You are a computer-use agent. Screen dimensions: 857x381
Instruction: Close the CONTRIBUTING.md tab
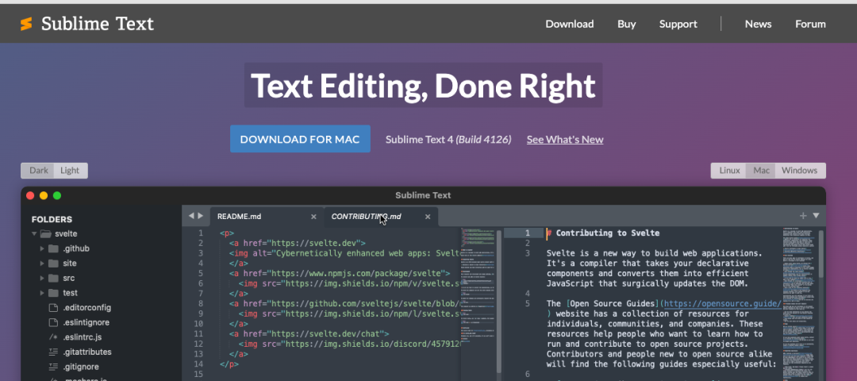[428, 217]
